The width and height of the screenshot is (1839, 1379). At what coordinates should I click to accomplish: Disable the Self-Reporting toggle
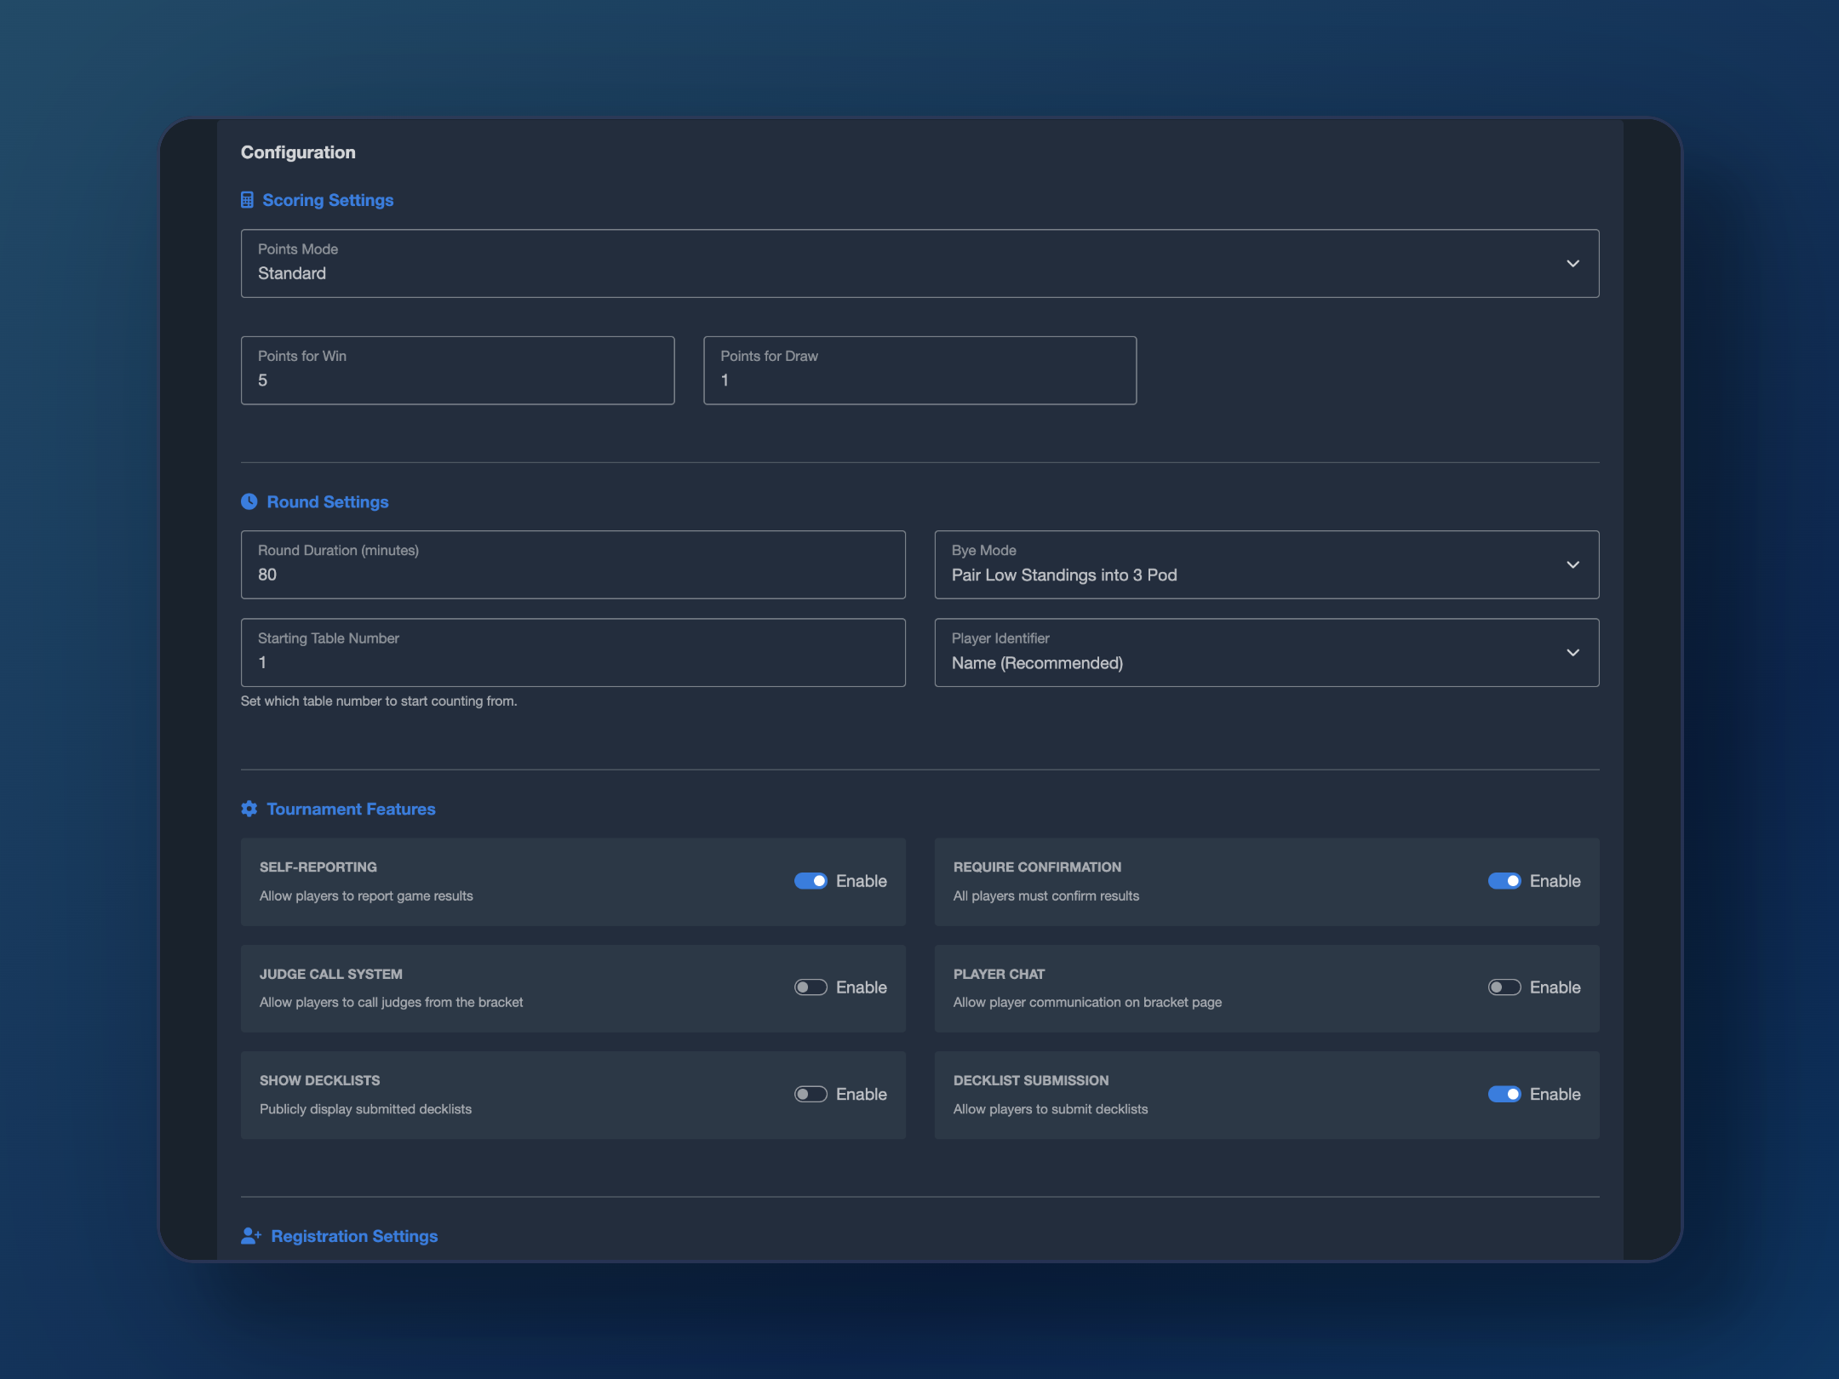pyautogui.click(x=811, y=881)
